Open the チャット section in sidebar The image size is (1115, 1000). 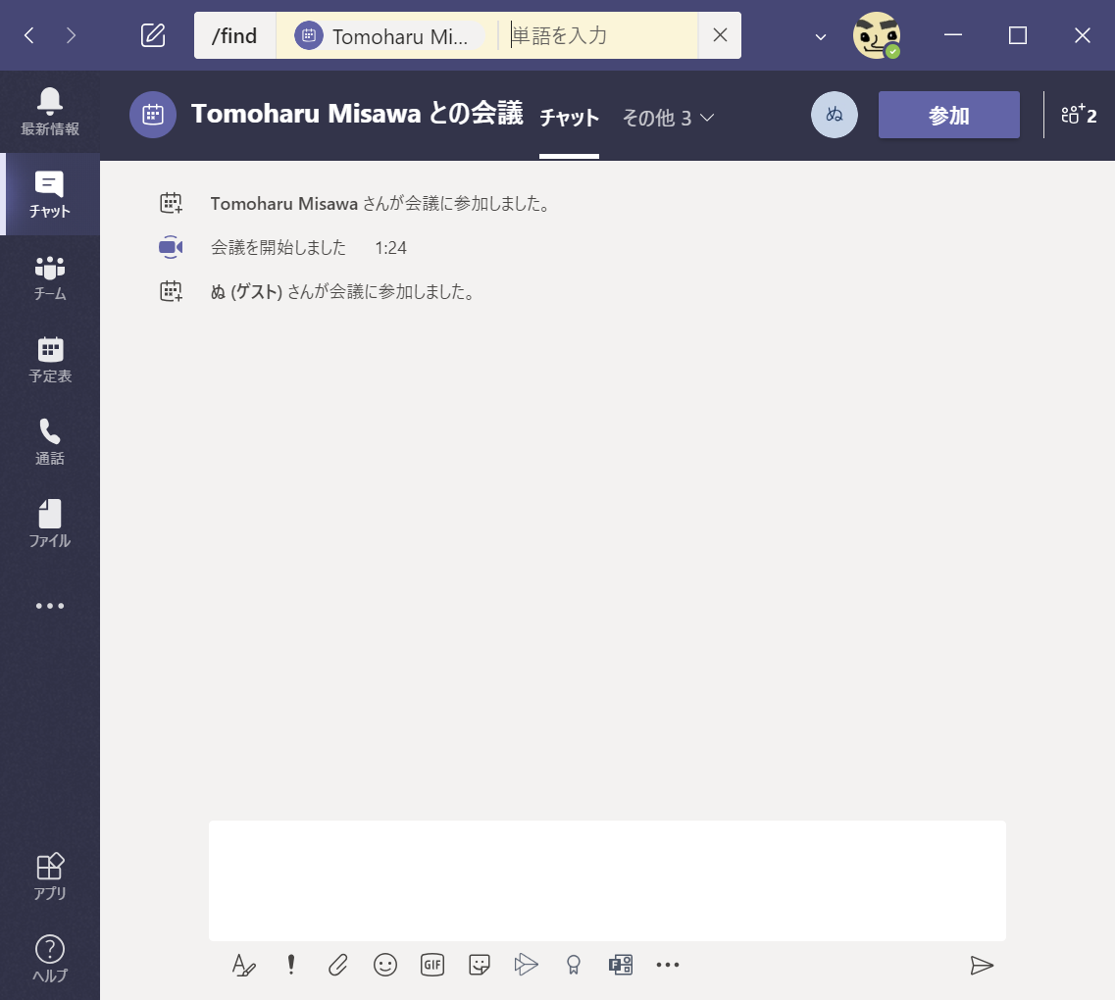(50, 194)
